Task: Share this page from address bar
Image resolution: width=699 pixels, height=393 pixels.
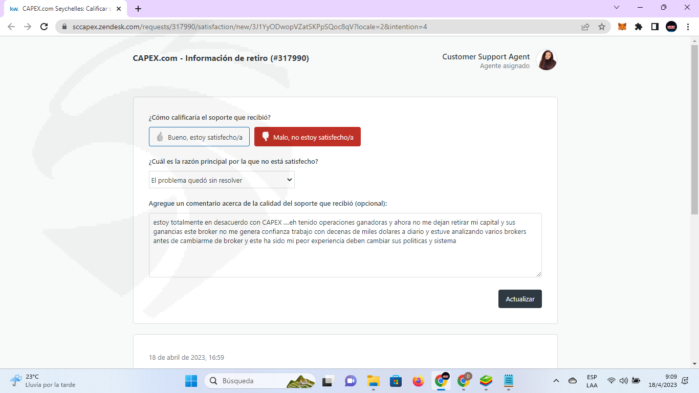Action: tap(585, 27)
